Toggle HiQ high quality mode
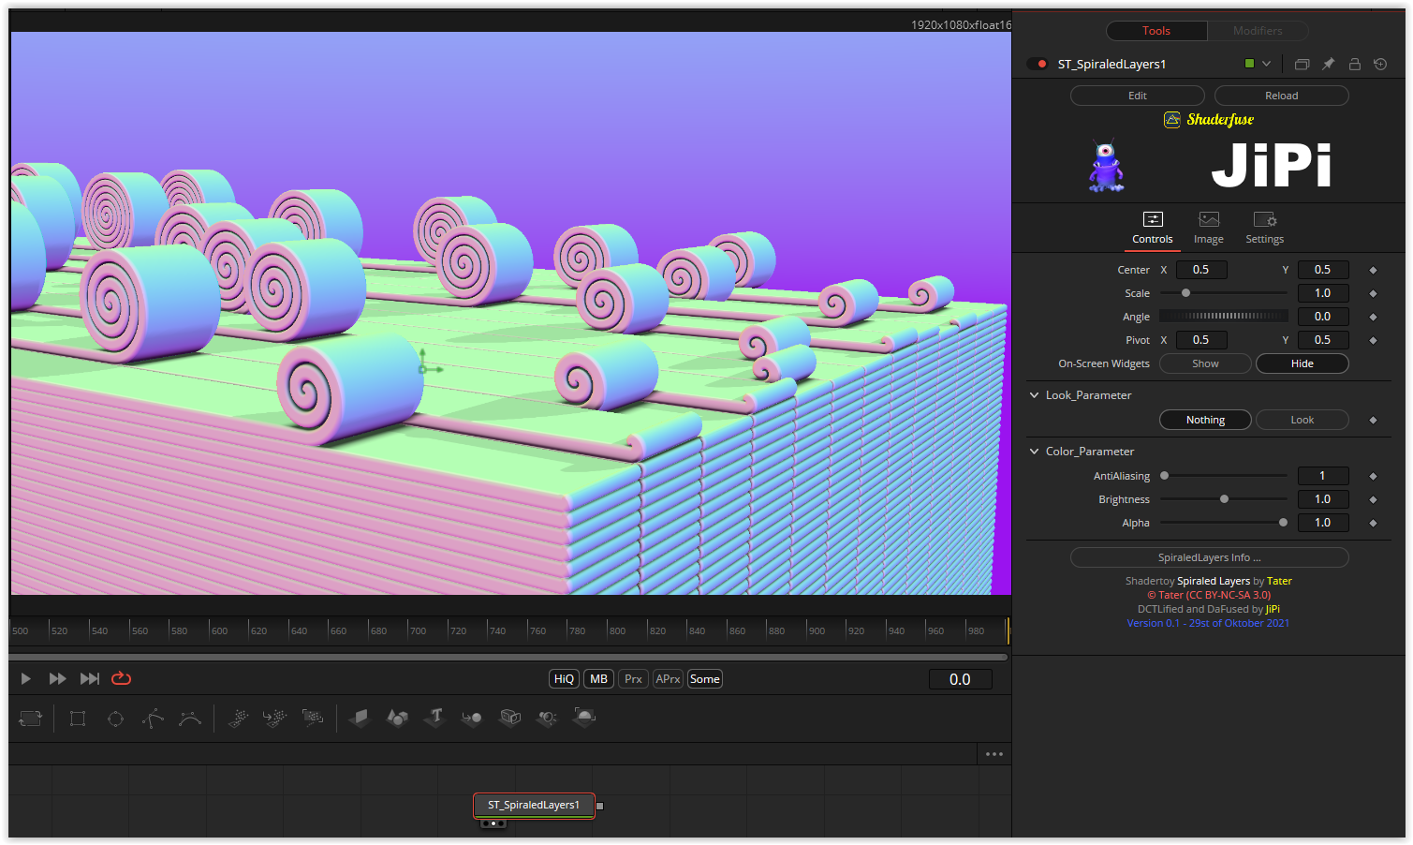The width and height of the screenshot is (1413, 845). click(564, 679)
